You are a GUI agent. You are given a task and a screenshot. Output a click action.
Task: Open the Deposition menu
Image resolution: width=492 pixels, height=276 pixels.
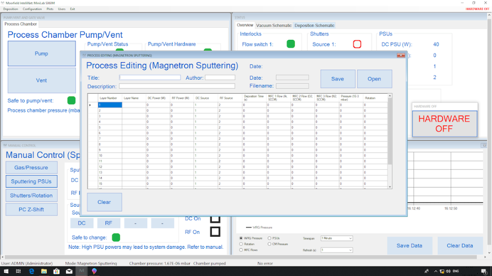click(x=10, y=9)
